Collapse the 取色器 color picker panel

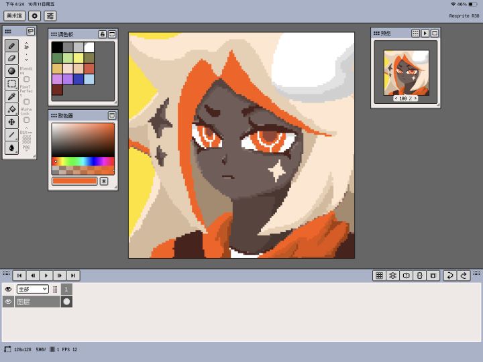tap(112, 115)
